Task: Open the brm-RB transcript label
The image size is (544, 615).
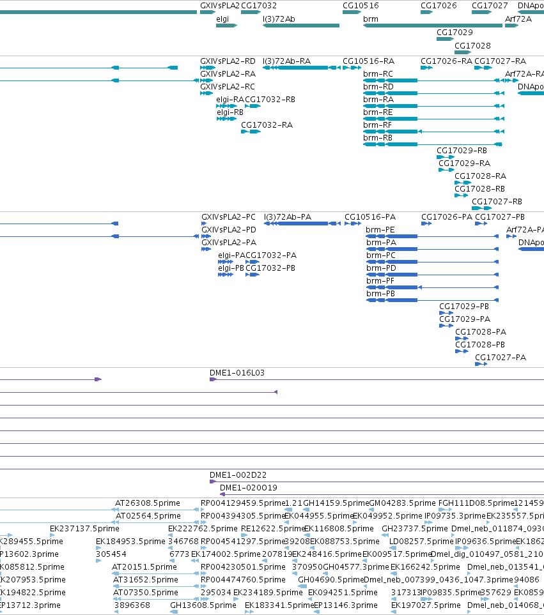Action: click(378, 138)
